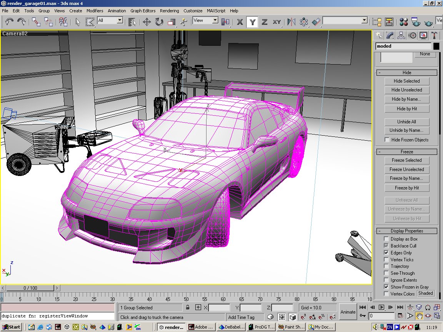Click the Play Animation button
The height and width of the screenshot is (332, 443).
tap(381, 307)
